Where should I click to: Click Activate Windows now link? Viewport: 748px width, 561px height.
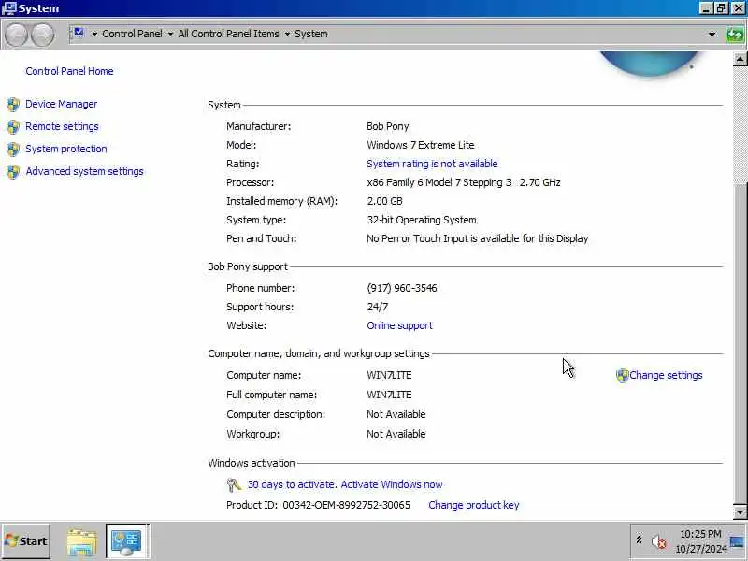pos(392,484)
